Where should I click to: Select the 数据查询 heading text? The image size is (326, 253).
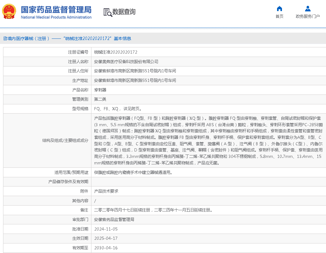124,12
